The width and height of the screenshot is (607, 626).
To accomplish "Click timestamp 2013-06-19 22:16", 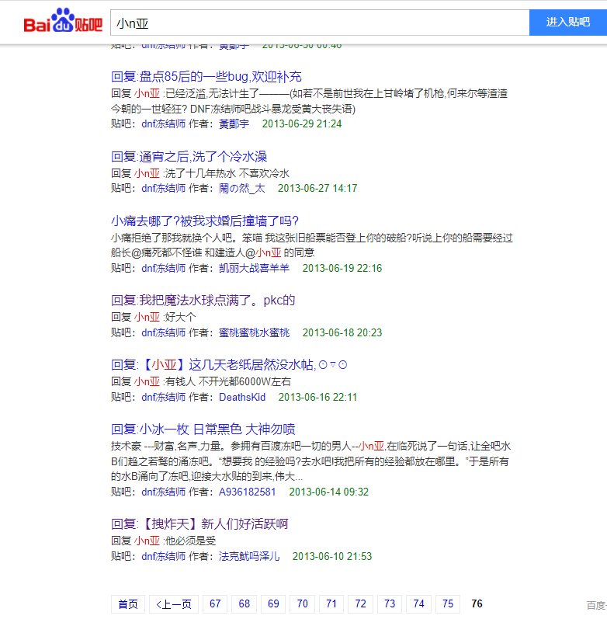I will (342, 268).
